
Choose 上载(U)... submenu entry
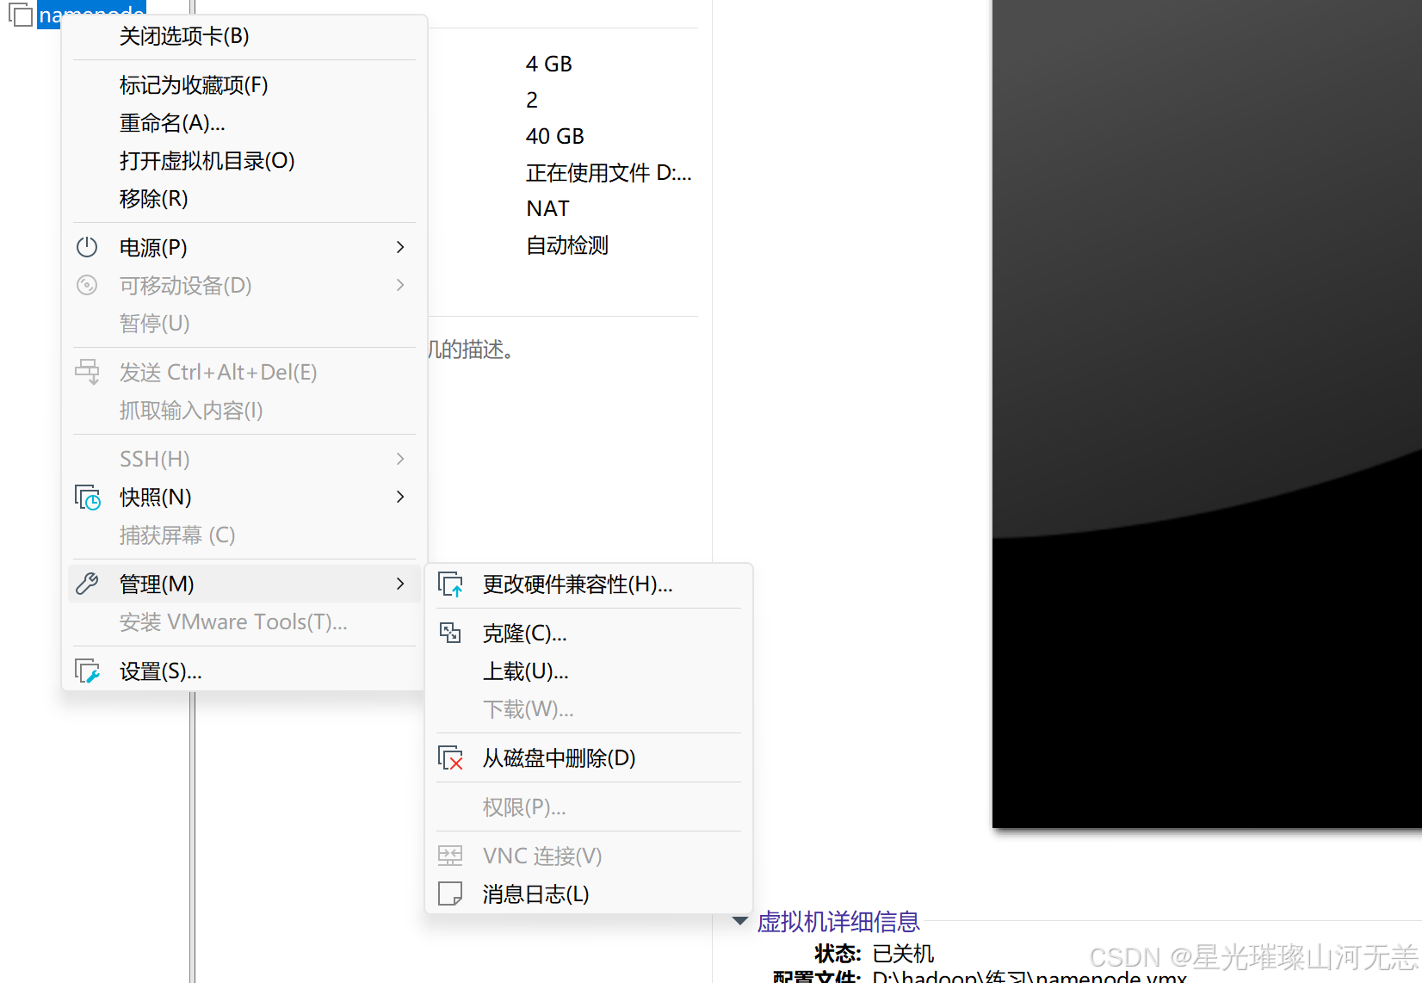coord(589,671)
